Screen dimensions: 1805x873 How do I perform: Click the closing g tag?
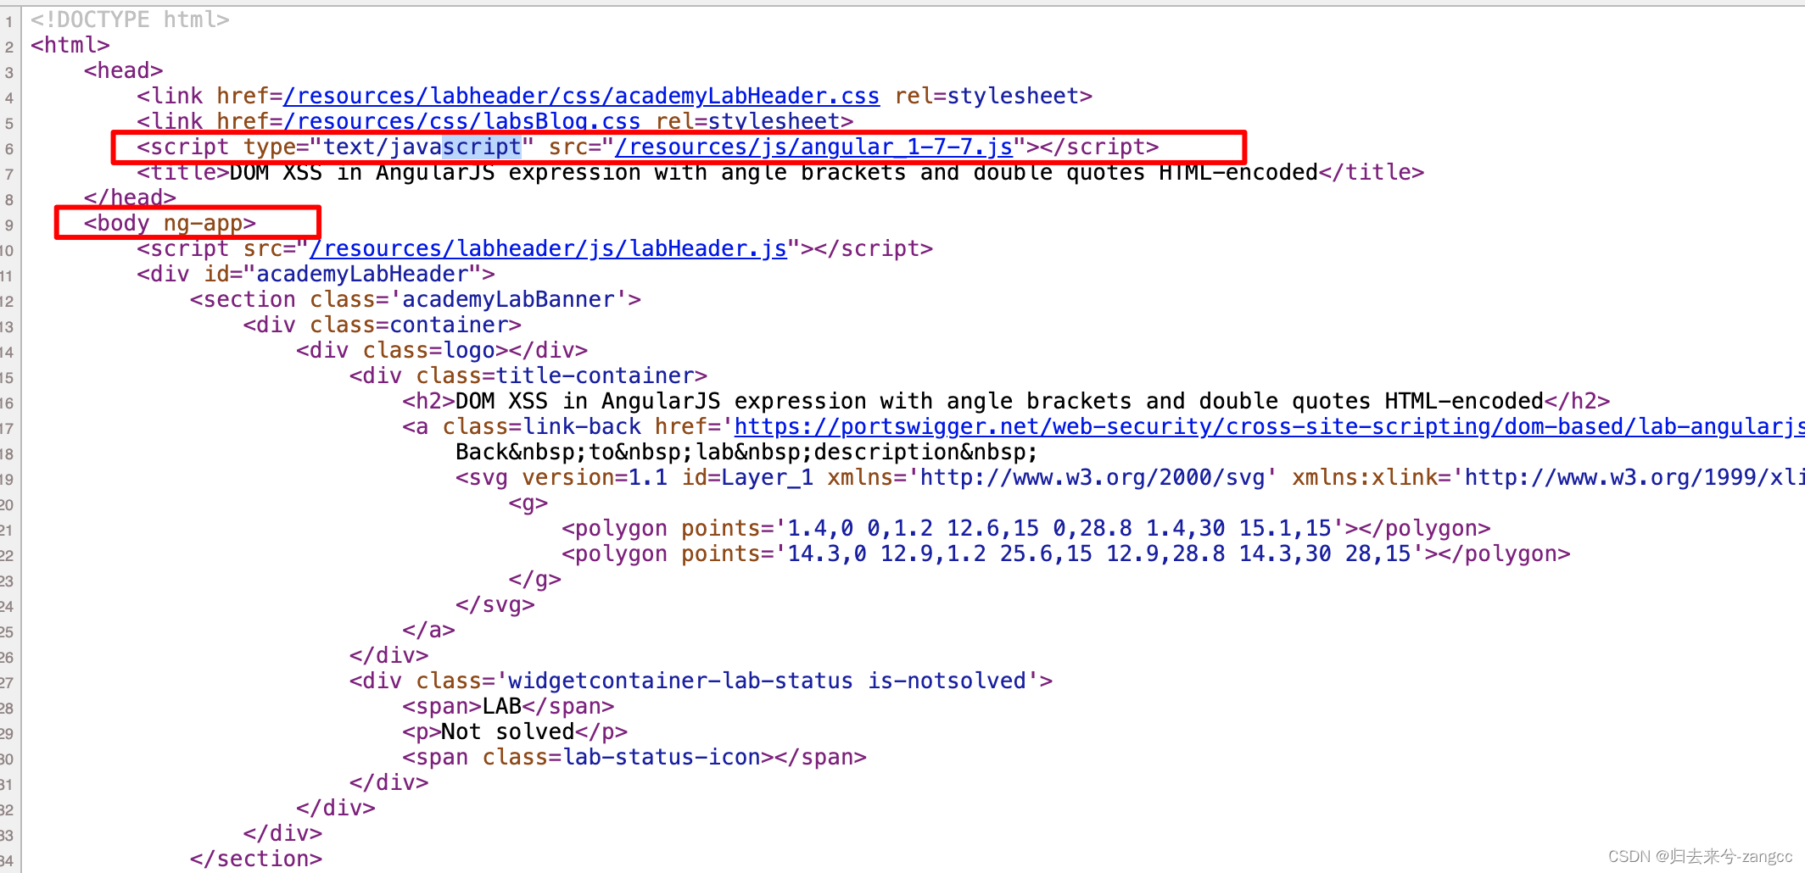point(535,579)
